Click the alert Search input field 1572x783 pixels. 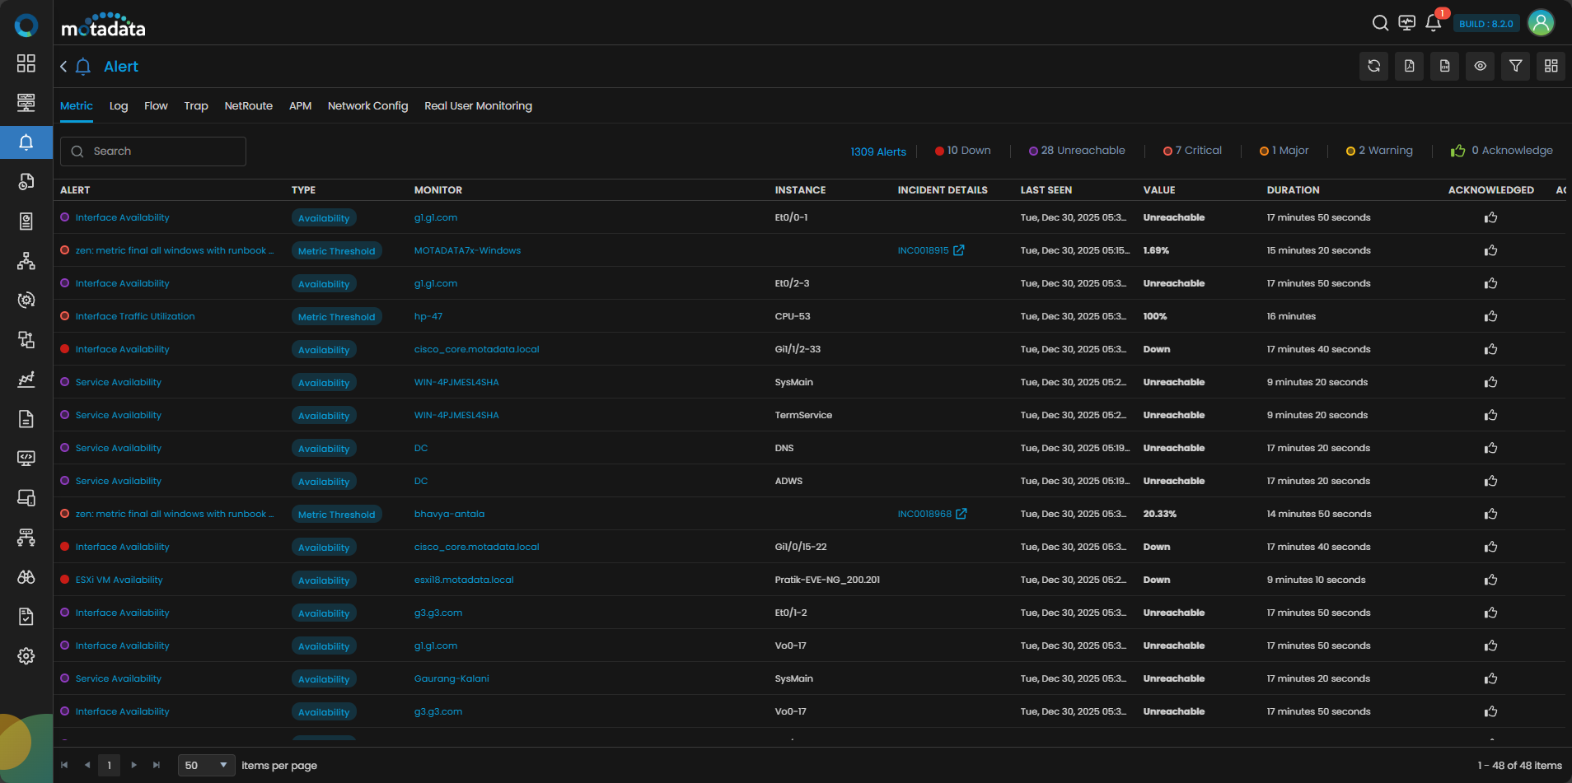153,151
